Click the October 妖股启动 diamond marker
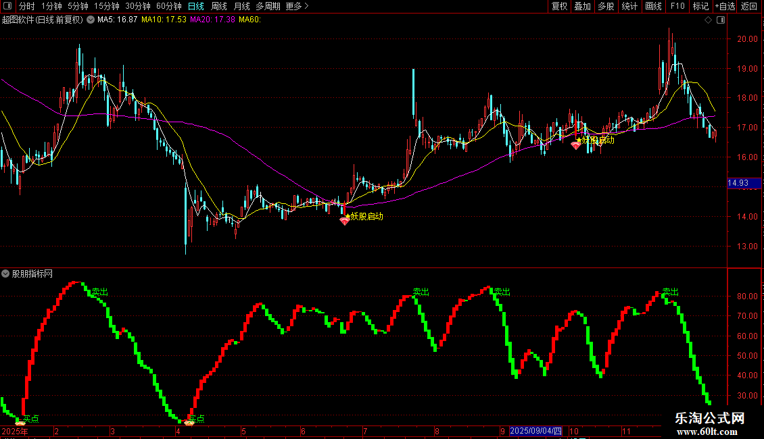This screenshot has width=764, height=439. (576, 145)
